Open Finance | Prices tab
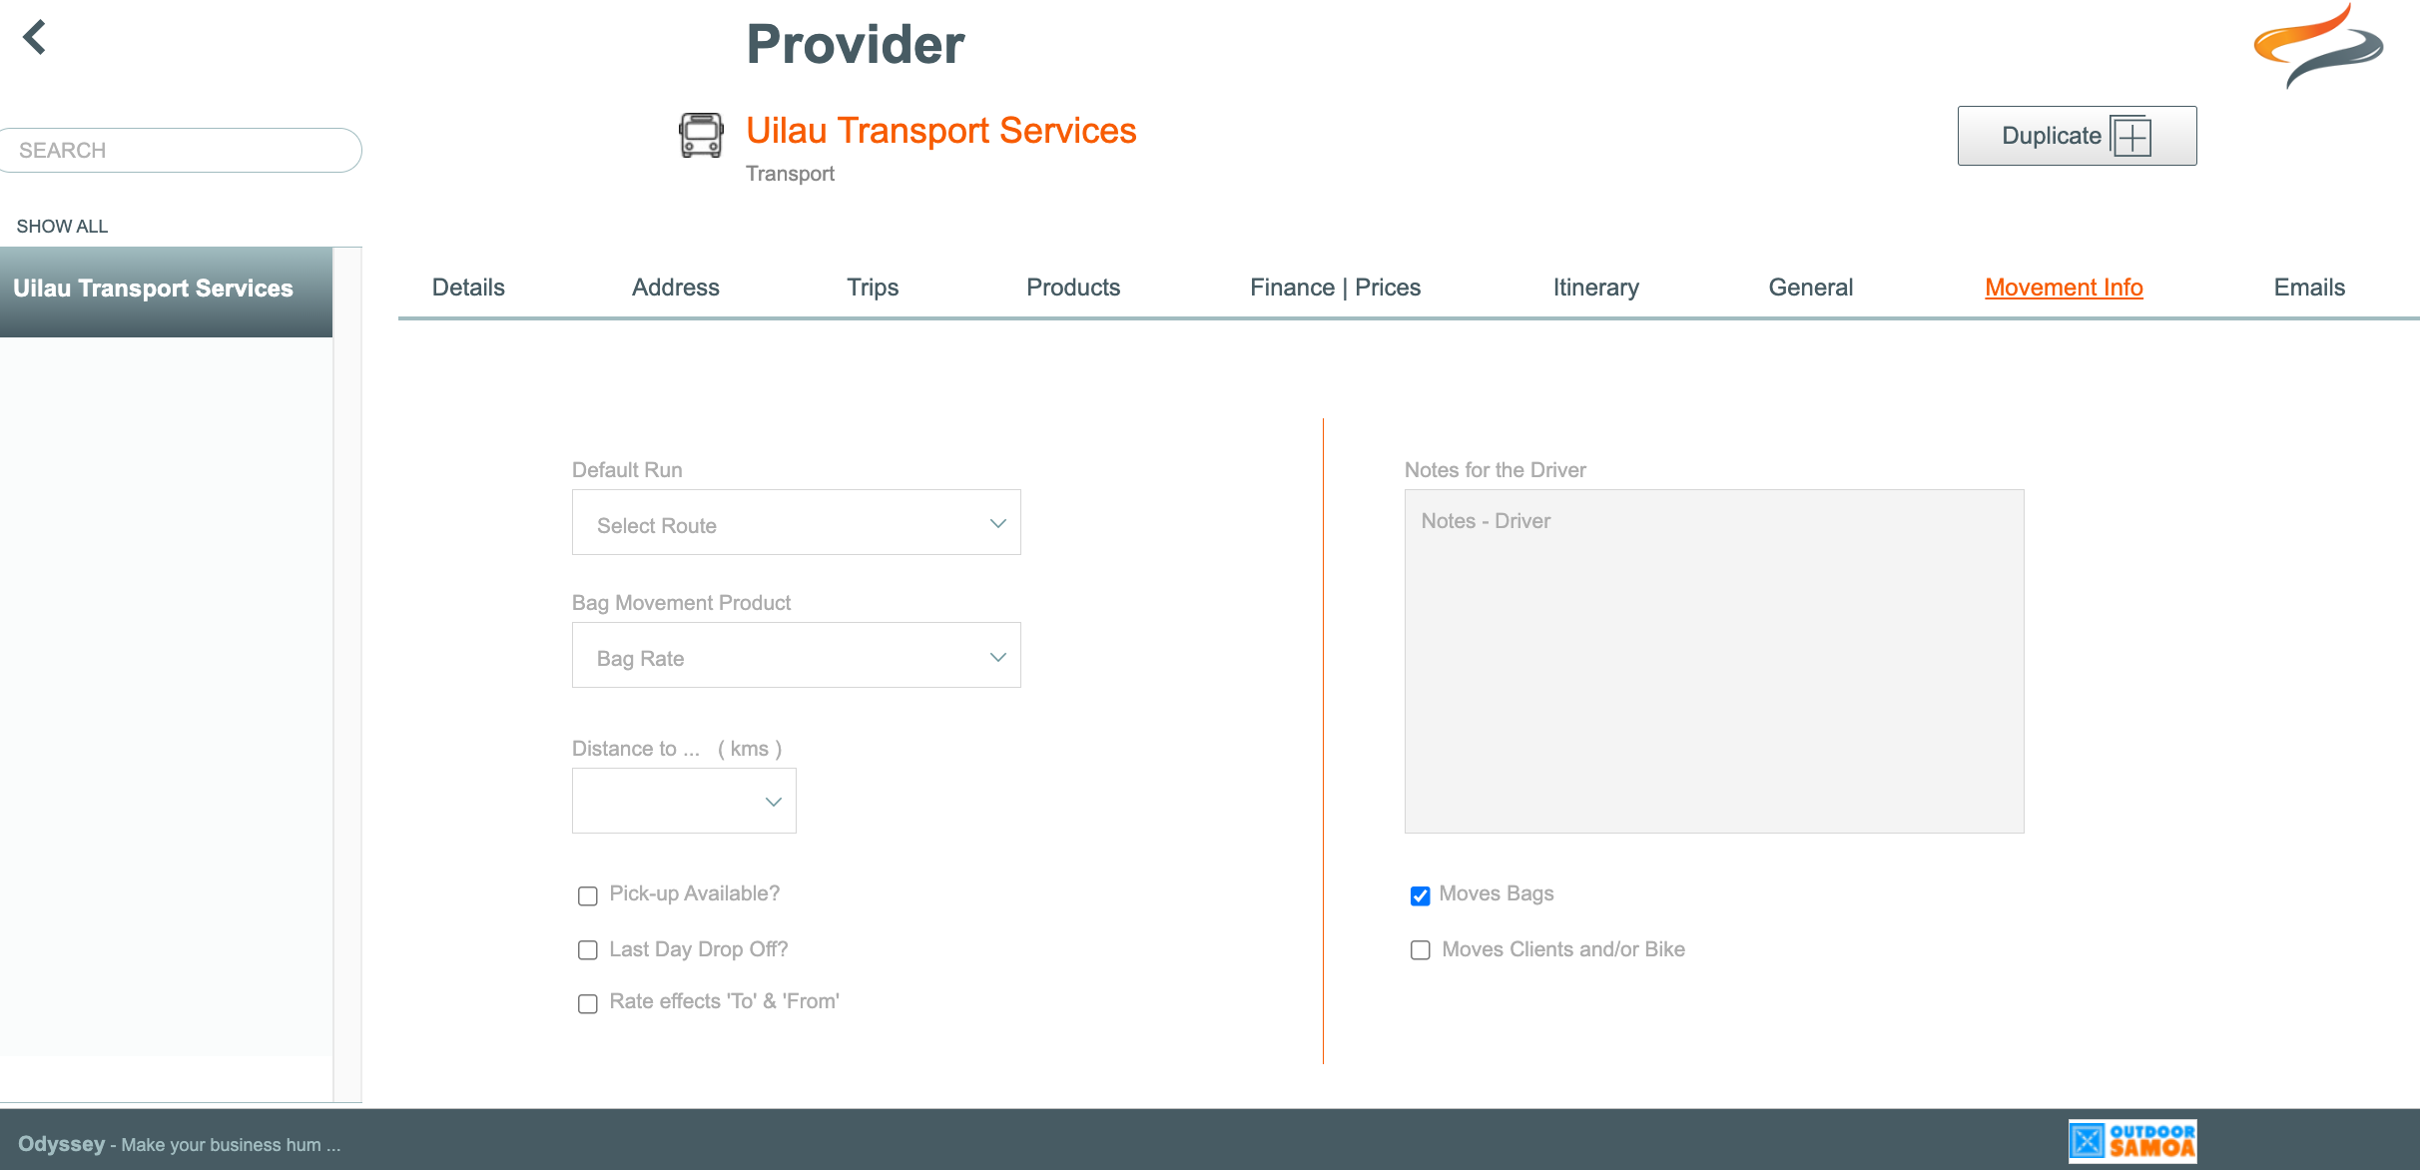The width and height of the screenshot is (2420, 1170). click(x=1335, y=288)
